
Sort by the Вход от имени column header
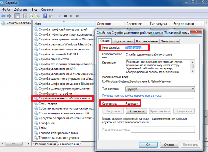(x=185, y=24)
